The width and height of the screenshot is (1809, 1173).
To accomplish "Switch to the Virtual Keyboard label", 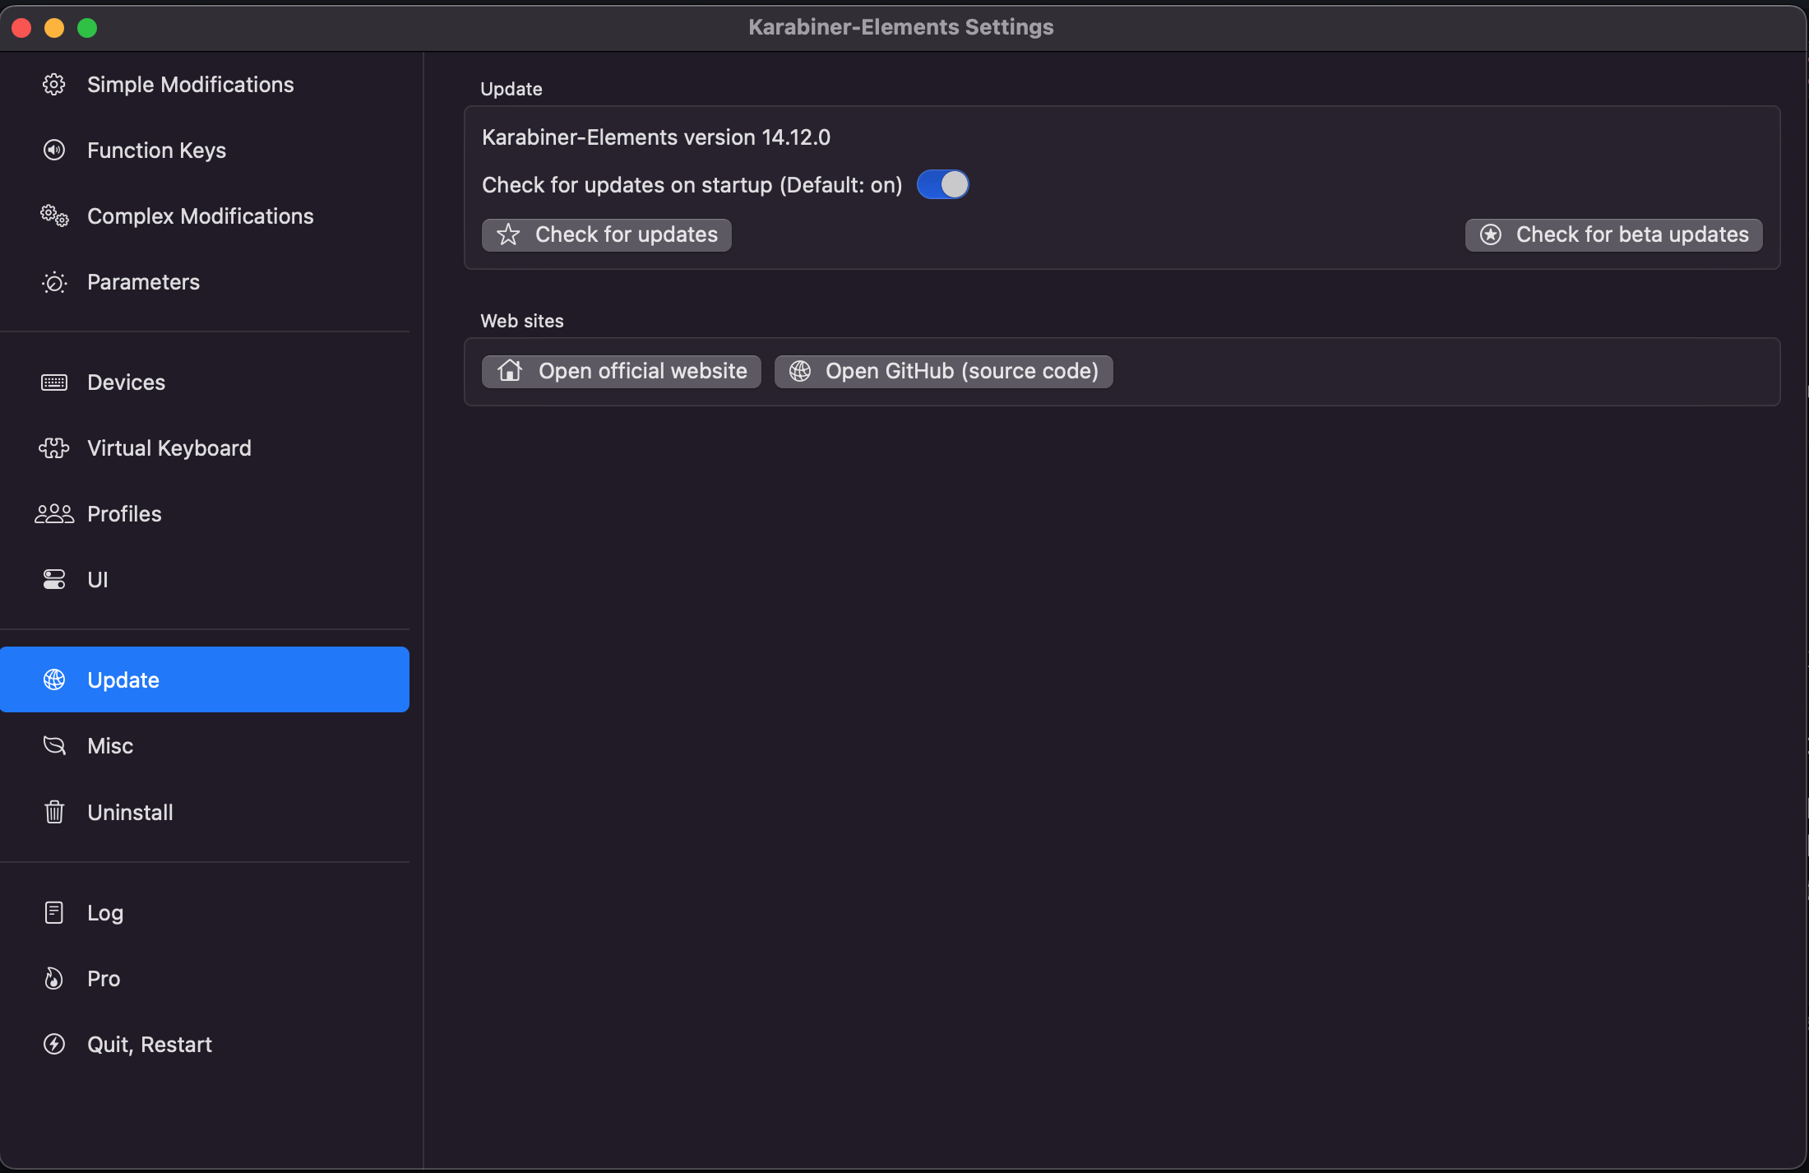I will tap(169, 448).
